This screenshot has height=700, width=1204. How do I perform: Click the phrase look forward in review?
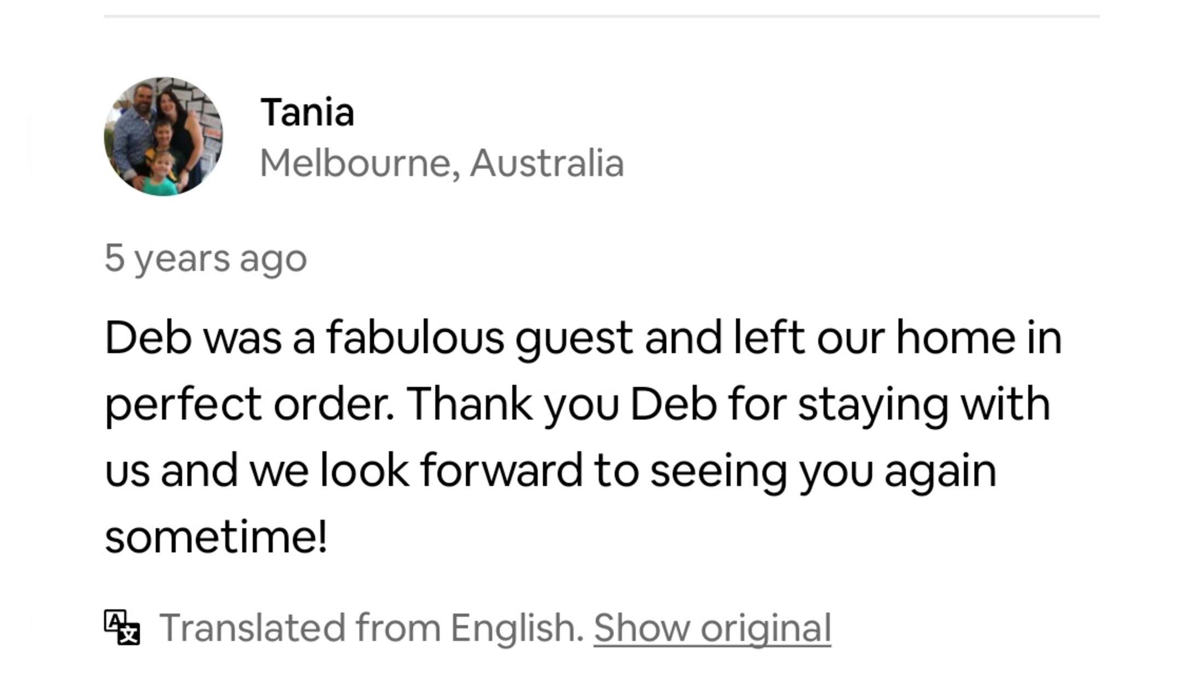pos(451,470)
